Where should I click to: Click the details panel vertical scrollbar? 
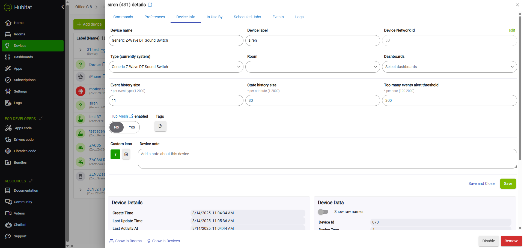click(520, 88)
